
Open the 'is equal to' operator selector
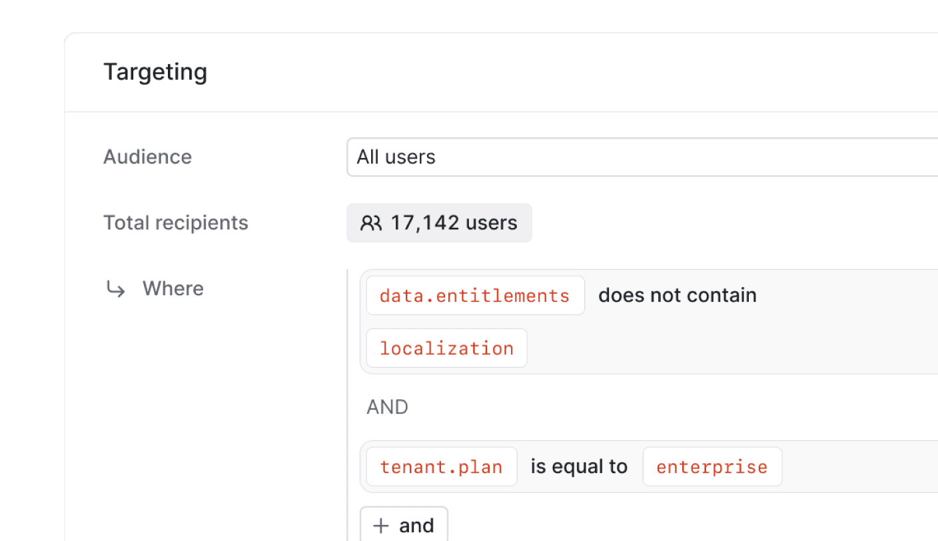[578, 466]
